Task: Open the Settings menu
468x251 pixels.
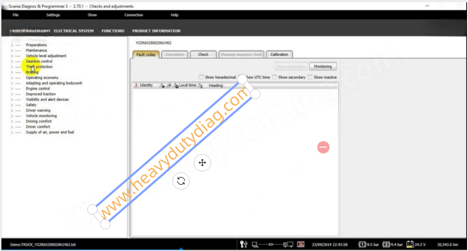Action: pos(53,15)
